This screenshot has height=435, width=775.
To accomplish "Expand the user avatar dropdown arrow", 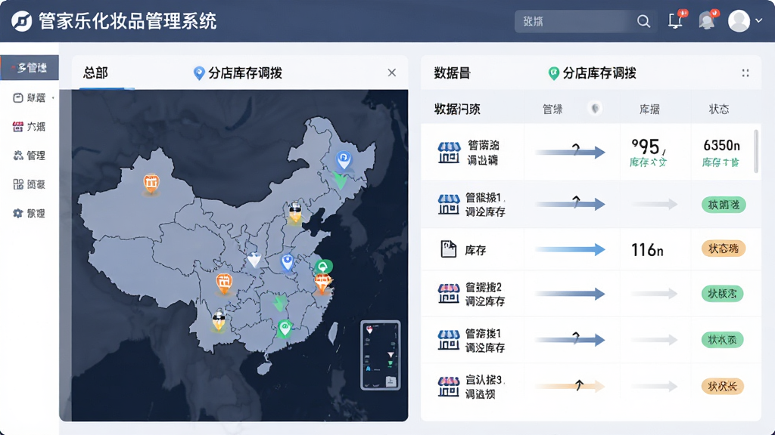I will [x=758, y=20].
